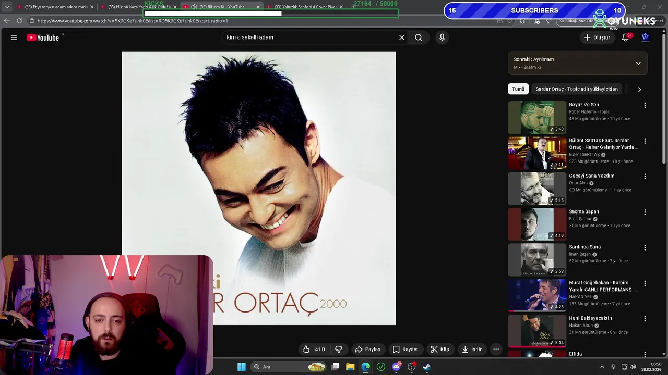
Task: Show hidden system tray icons chevron
Action: pyautogui.click(x=602, y=367)
